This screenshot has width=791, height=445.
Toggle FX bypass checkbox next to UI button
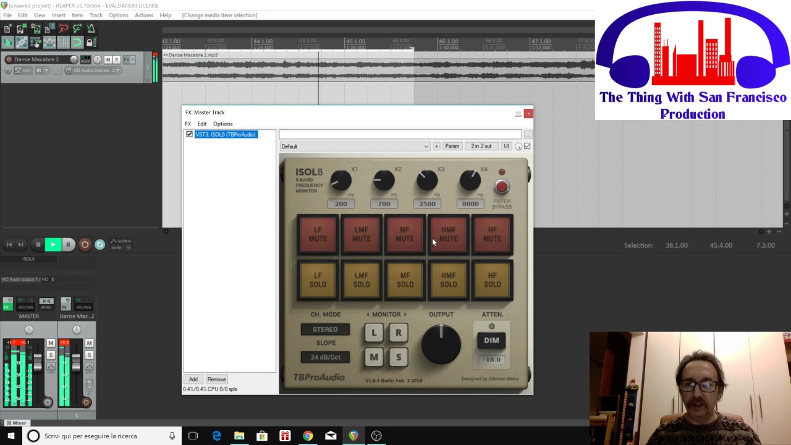(x=527, y=146)
